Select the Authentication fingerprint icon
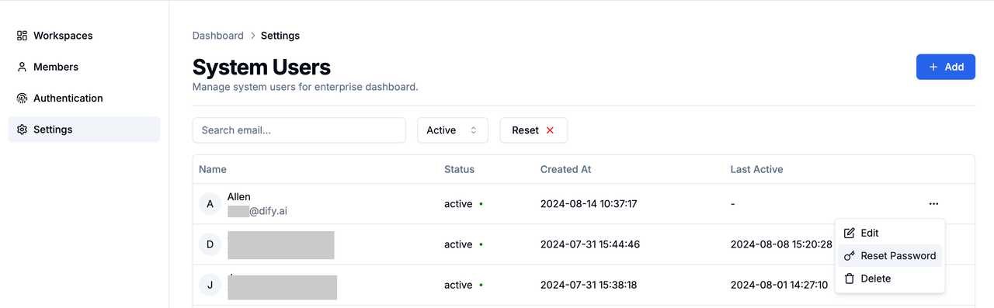Screen dimensions: 994x308 click(x=22, y=99)
